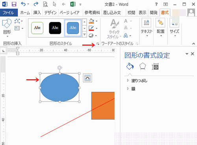
Task: Open the Layout & Properties pane tab
Action: tap(155, 67)
